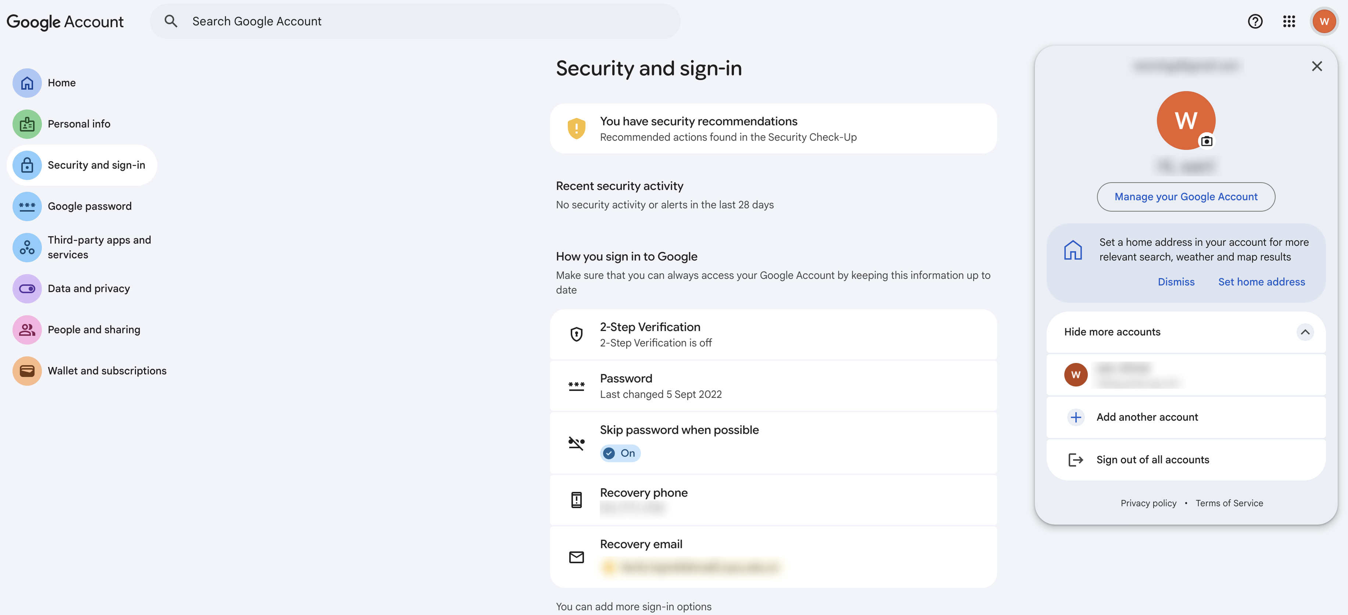
Task: Click '2-Step Verification is off' text
Action: click(656, 343)
